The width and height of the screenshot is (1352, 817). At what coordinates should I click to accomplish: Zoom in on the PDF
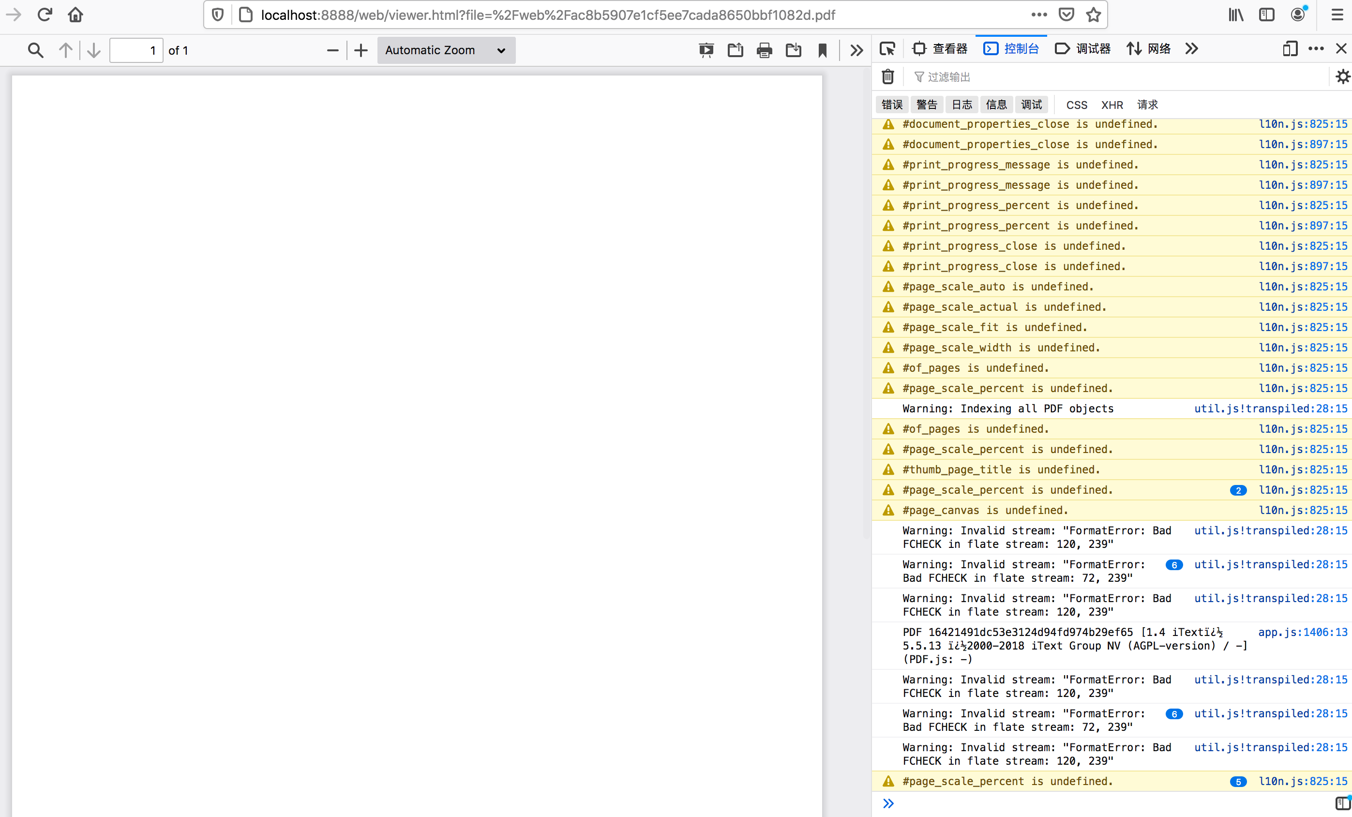(x=361, y=50)
